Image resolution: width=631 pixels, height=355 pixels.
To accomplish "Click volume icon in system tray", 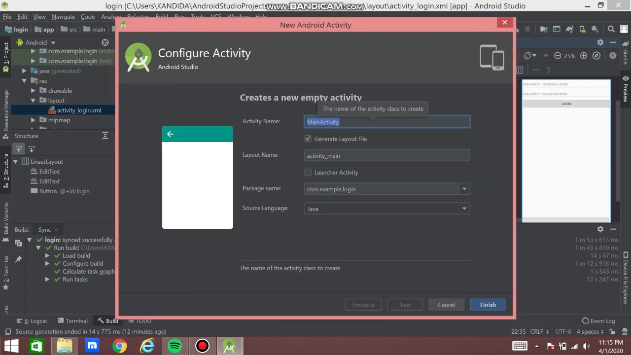I will pos(586,346).
